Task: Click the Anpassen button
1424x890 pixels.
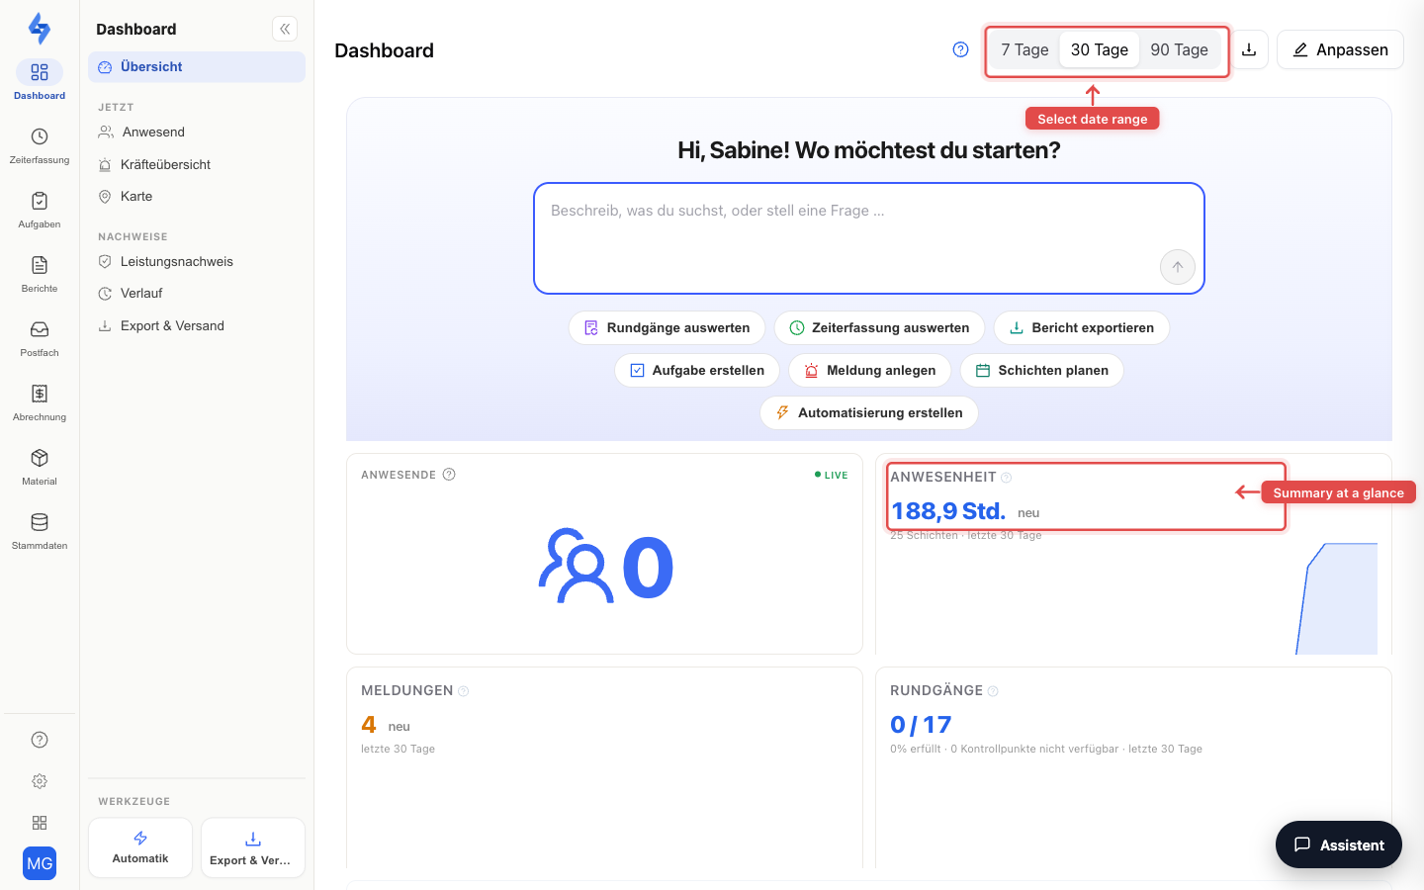Action: (x=1340, y=49)
